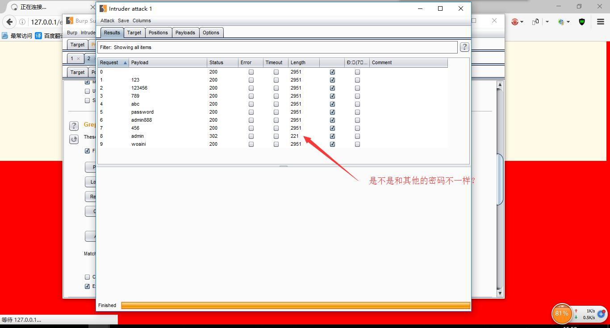Screen dimensions: 610x328
Task: Toggle Error checkbox for payload 456
Action: [251, 128]
